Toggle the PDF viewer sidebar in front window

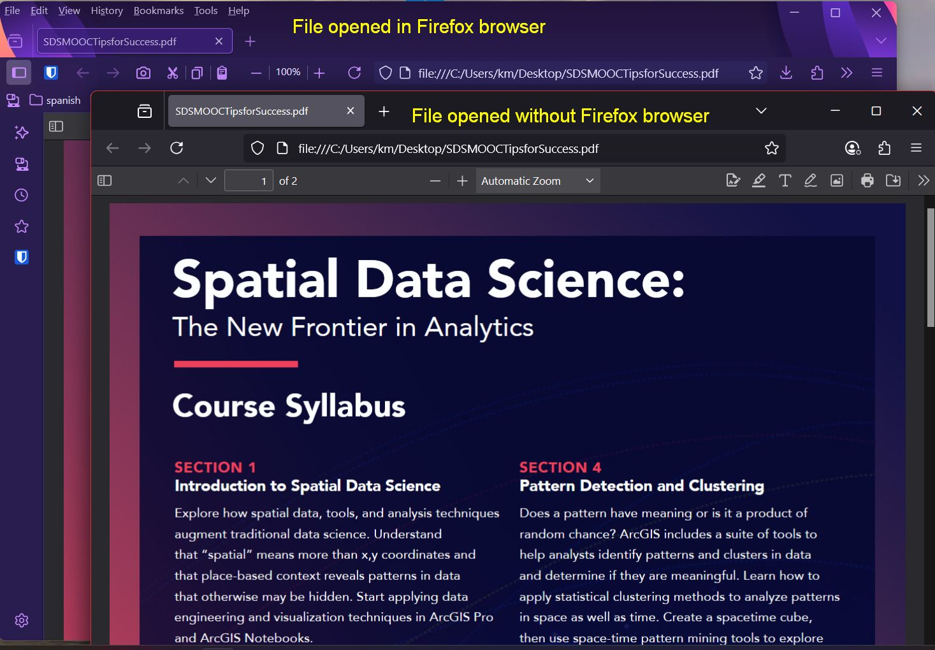[x=105, y=181]
